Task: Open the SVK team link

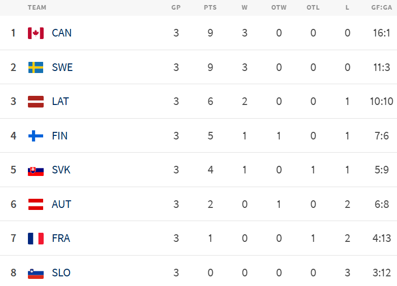Action: click(x=61, y=170)
